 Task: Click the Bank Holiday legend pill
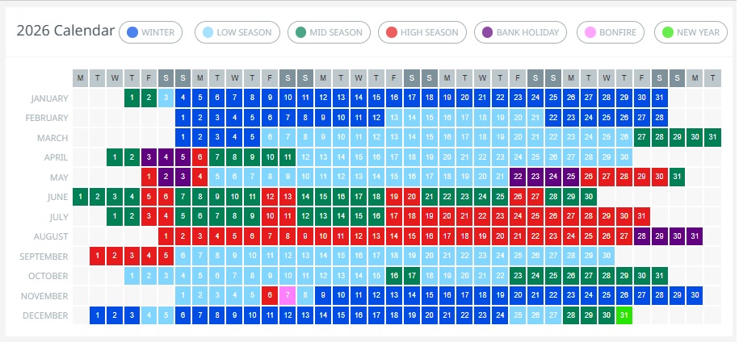520,33
